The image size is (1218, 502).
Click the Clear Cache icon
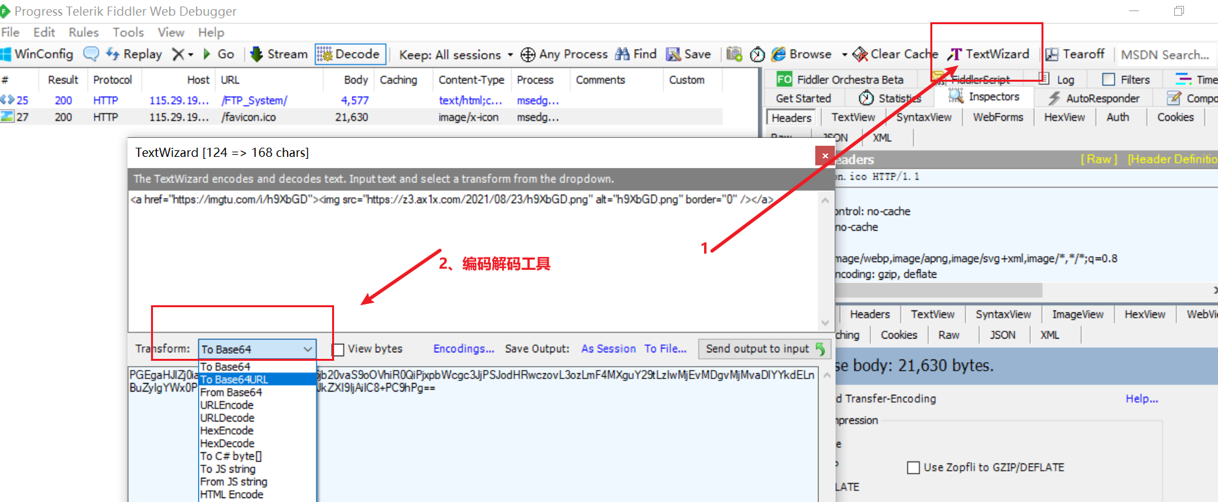(x=860, y=54)
